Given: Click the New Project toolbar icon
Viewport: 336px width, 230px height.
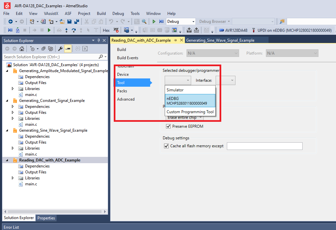Looking at the screenshot, I should 32,22.
